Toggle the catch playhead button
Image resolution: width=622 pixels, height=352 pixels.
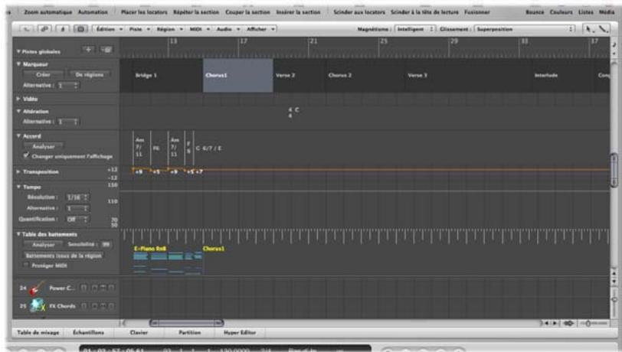(62, 29)
